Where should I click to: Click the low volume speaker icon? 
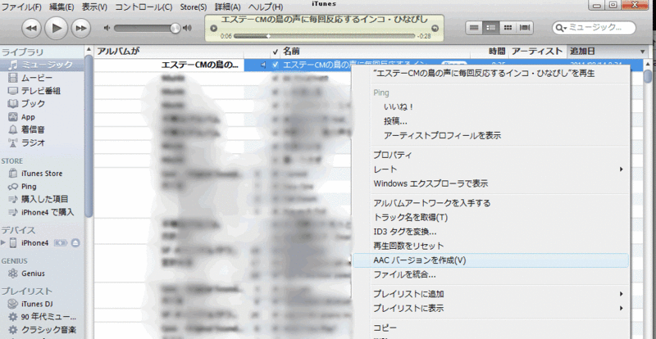click(107, 28)
